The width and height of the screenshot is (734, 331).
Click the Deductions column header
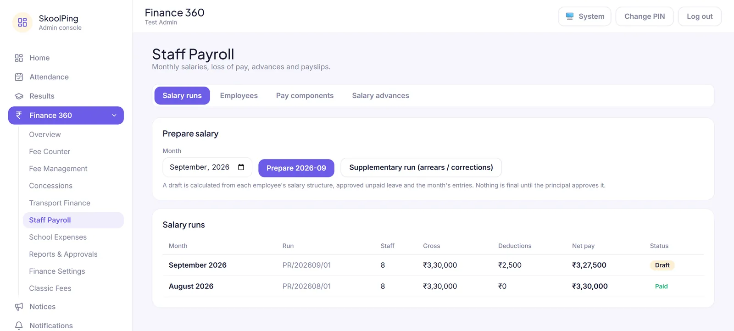[x=515, y=246]
